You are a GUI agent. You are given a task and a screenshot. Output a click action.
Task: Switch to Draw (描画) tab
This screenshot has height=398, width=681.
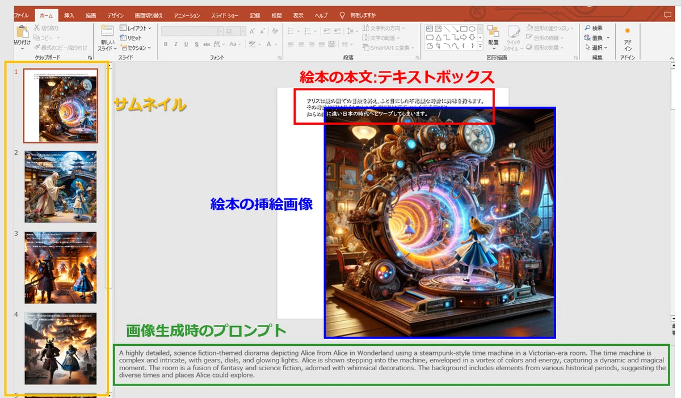(x=91, y=15)
